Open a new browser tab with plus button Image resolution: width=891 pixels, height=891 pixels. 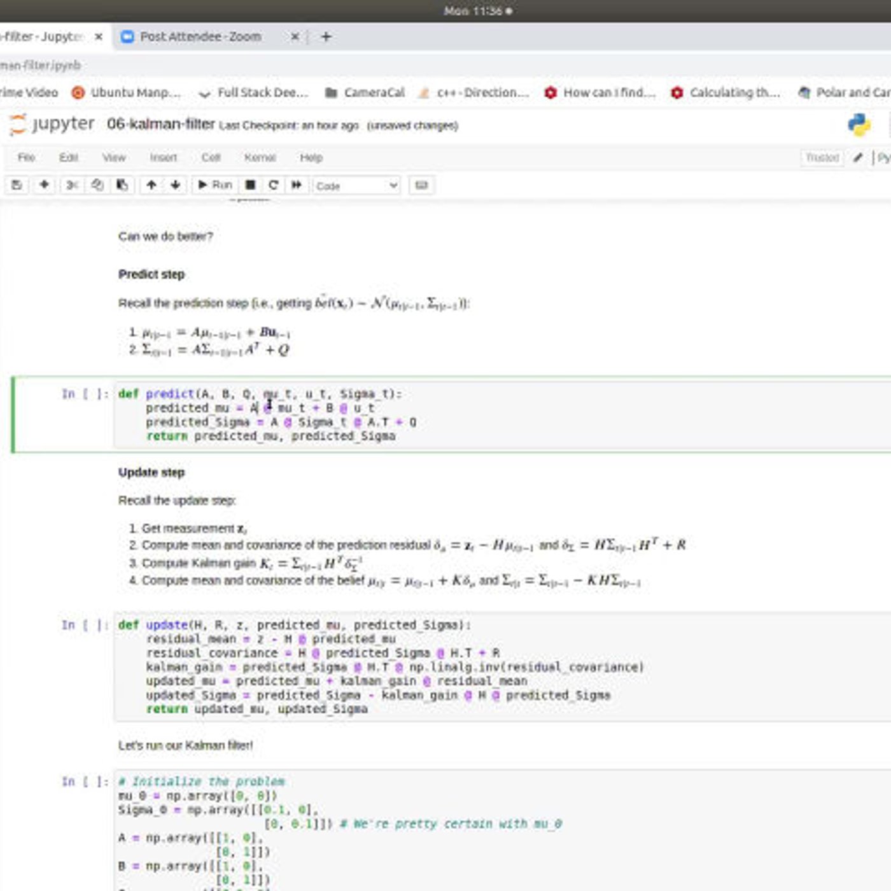[326, 37]
